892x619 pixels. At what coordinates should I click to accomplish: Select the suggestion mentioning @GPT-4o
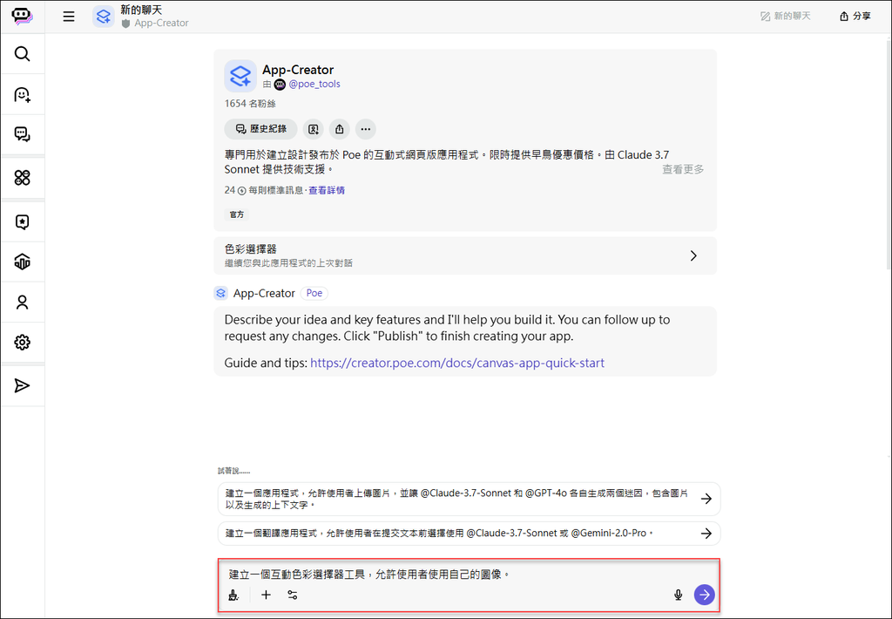(469, 499)
